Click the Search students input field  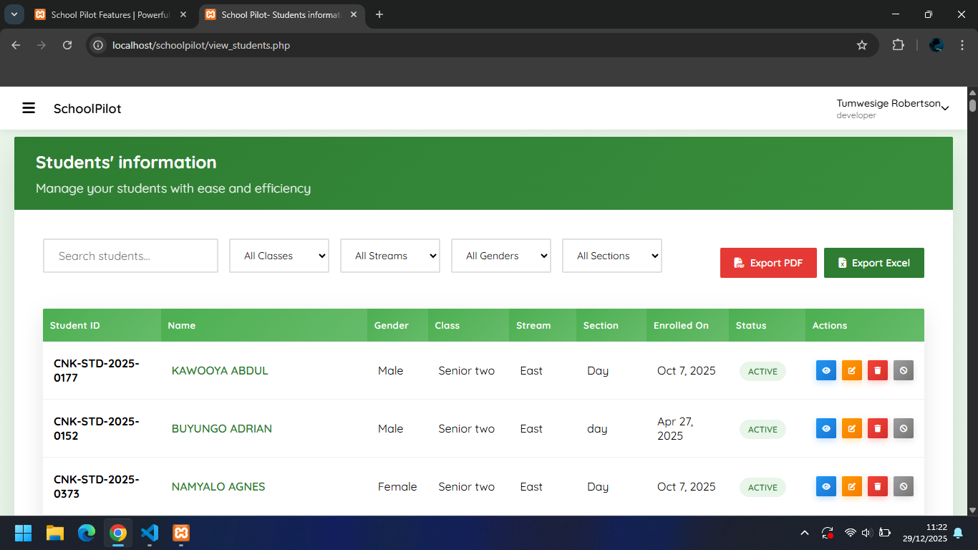pos(130,256)
